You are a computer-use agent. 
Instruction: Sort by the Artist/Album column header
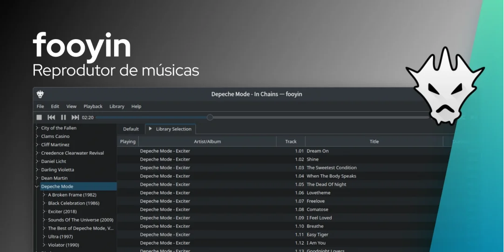pos(207,142)
